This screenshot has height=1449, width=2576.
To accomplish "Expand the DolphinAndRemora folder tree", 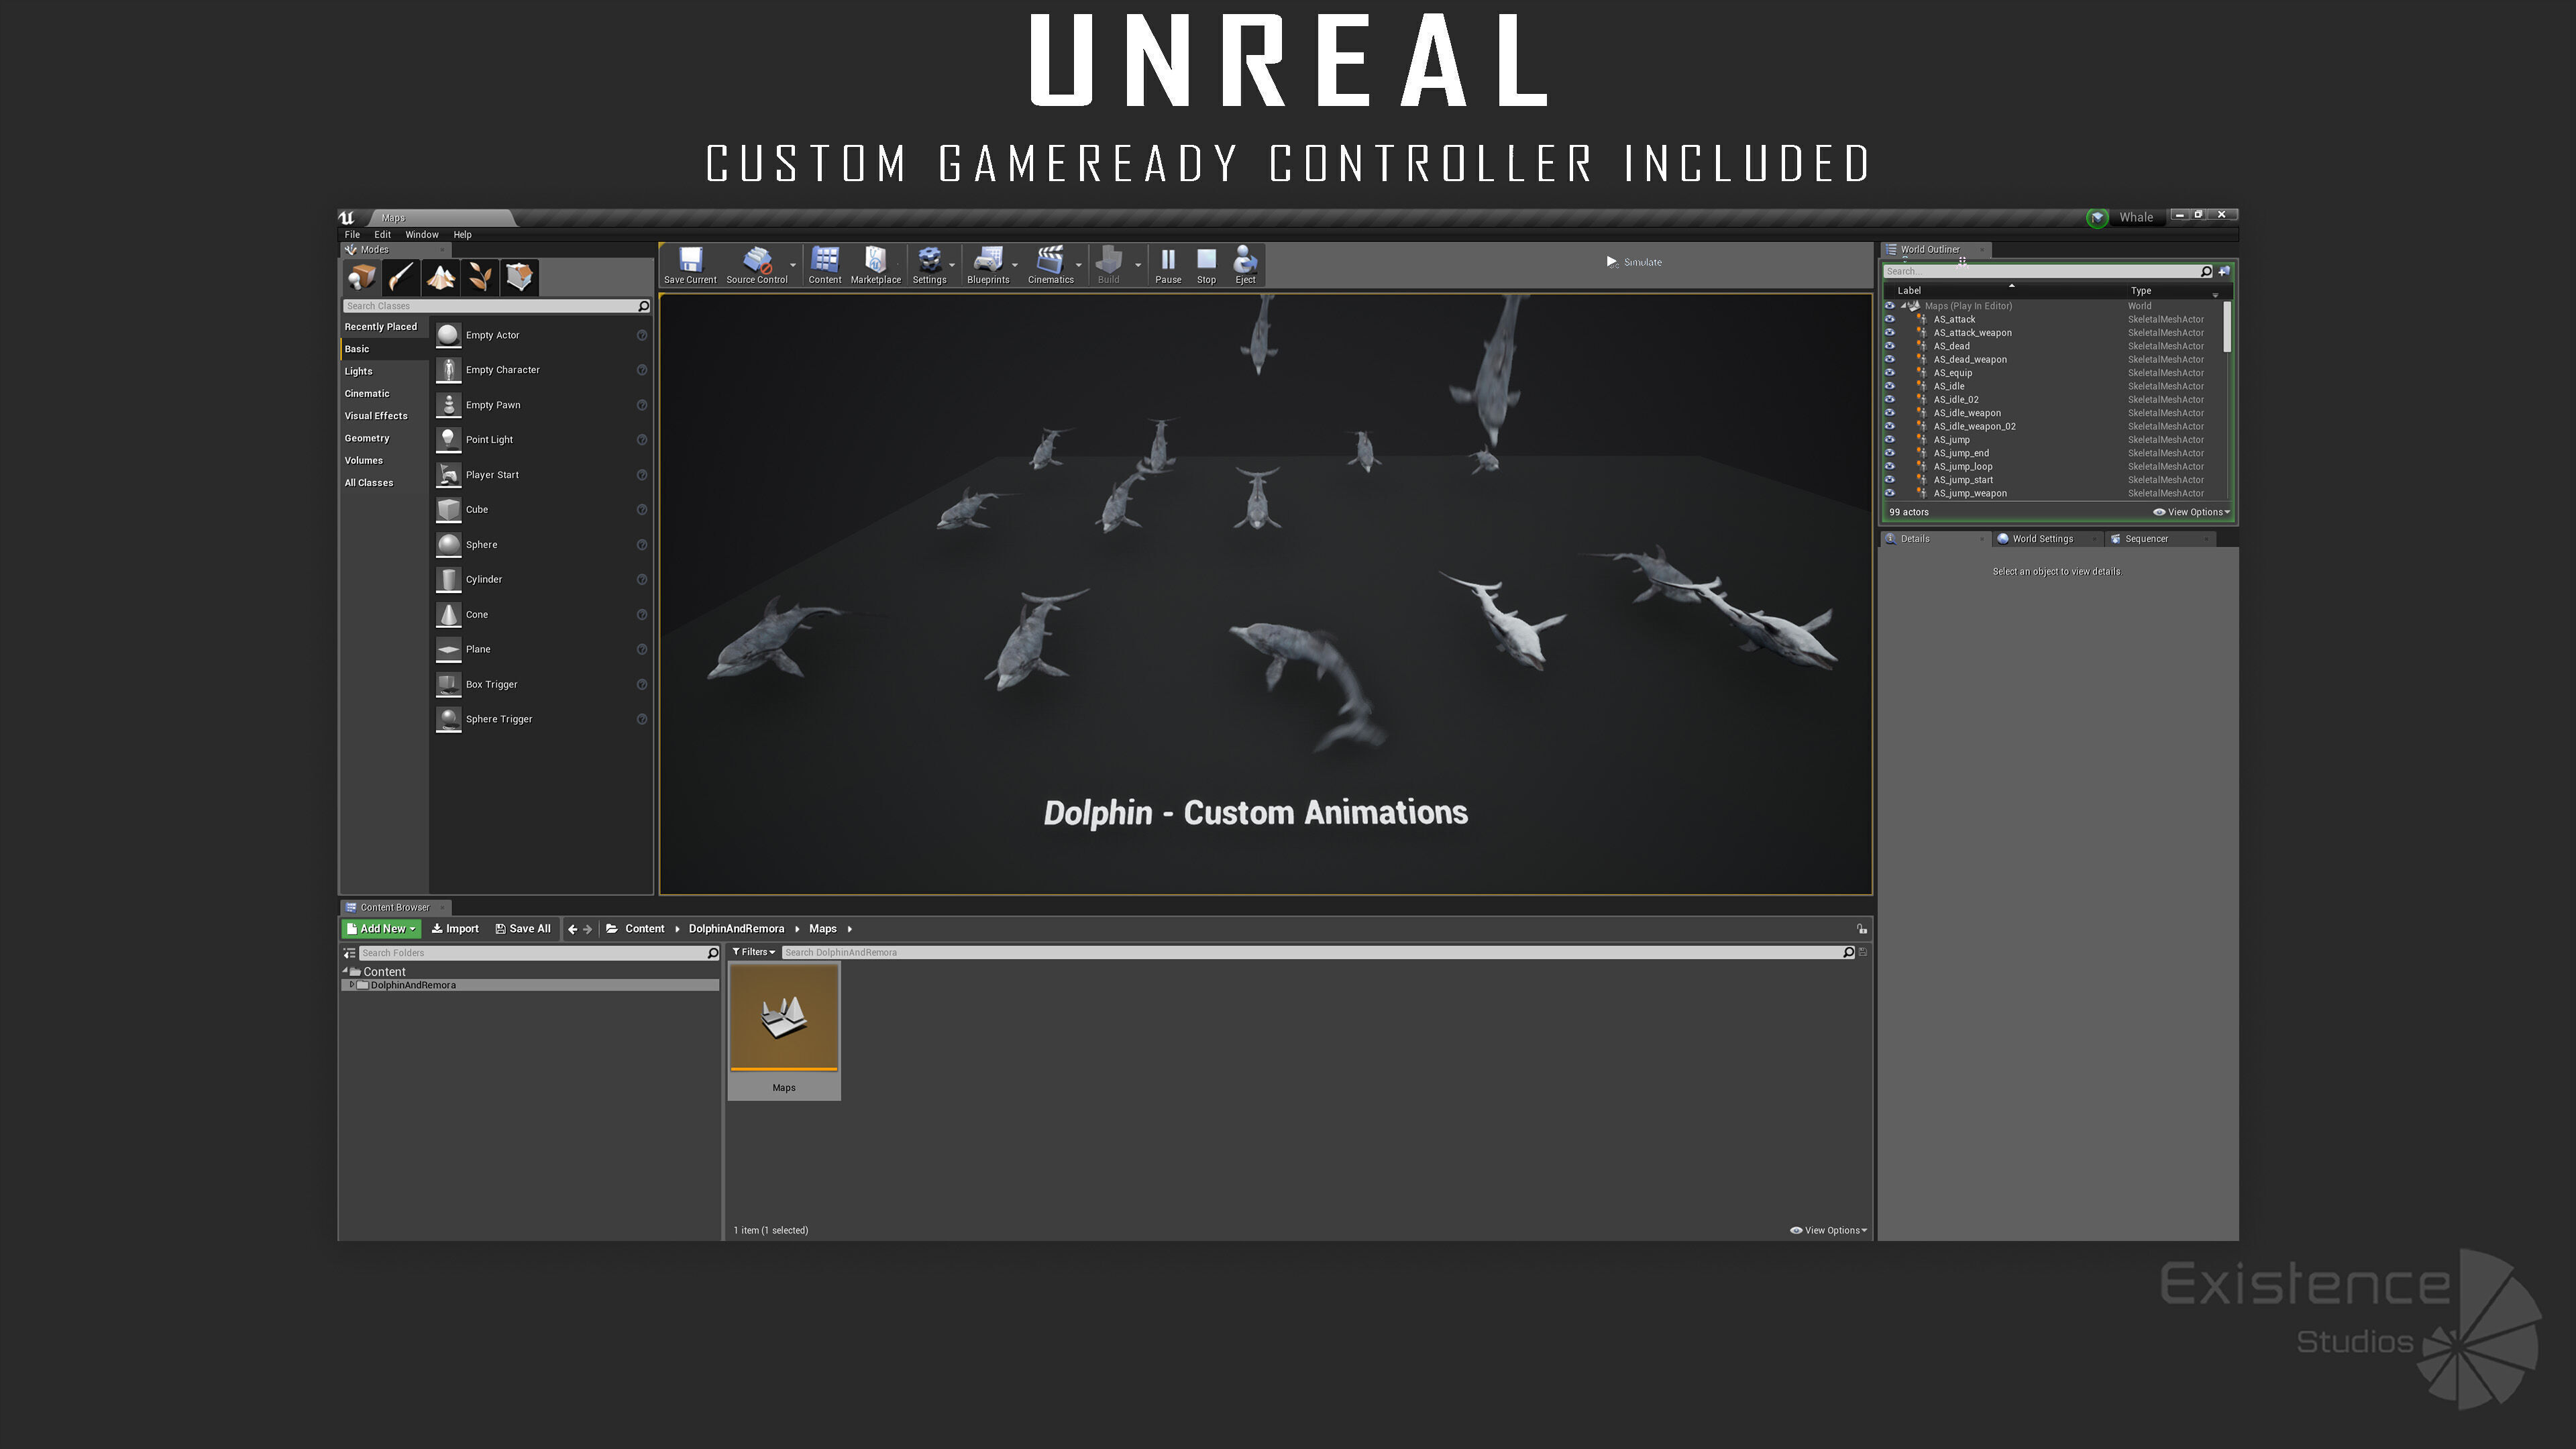I will [351, 985].
